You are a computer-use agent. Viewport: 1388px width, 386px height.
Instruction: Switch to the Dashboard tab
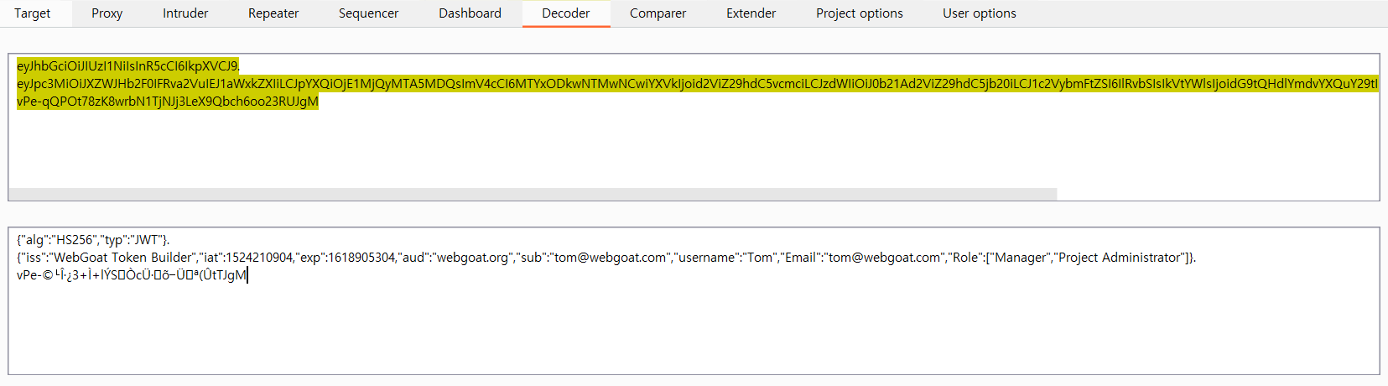(470, 13)
